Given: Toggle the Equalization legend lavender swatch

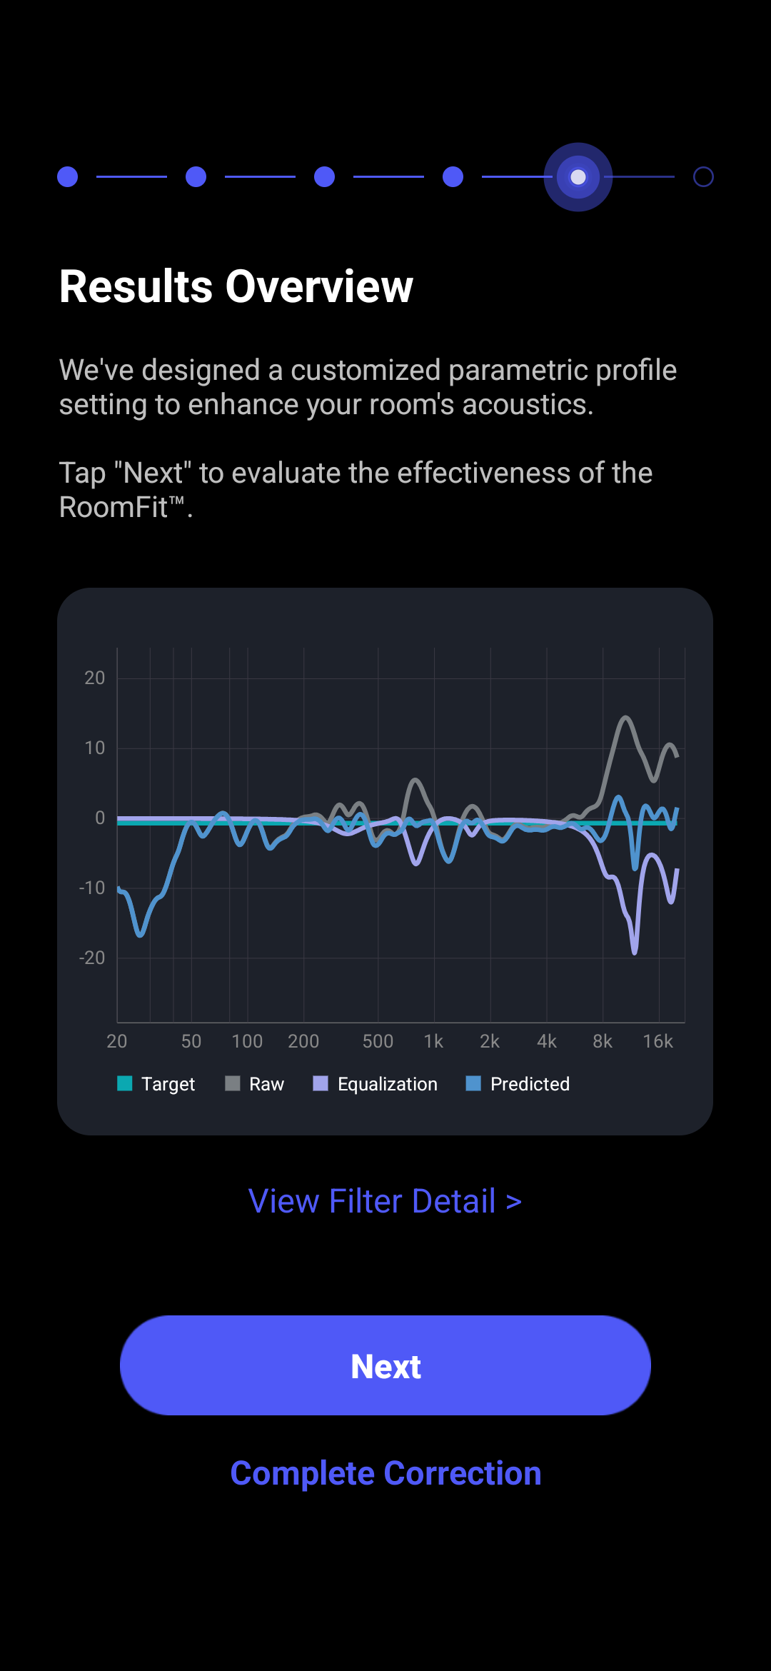Looking at the screenshot, I should coord(321,1083).
